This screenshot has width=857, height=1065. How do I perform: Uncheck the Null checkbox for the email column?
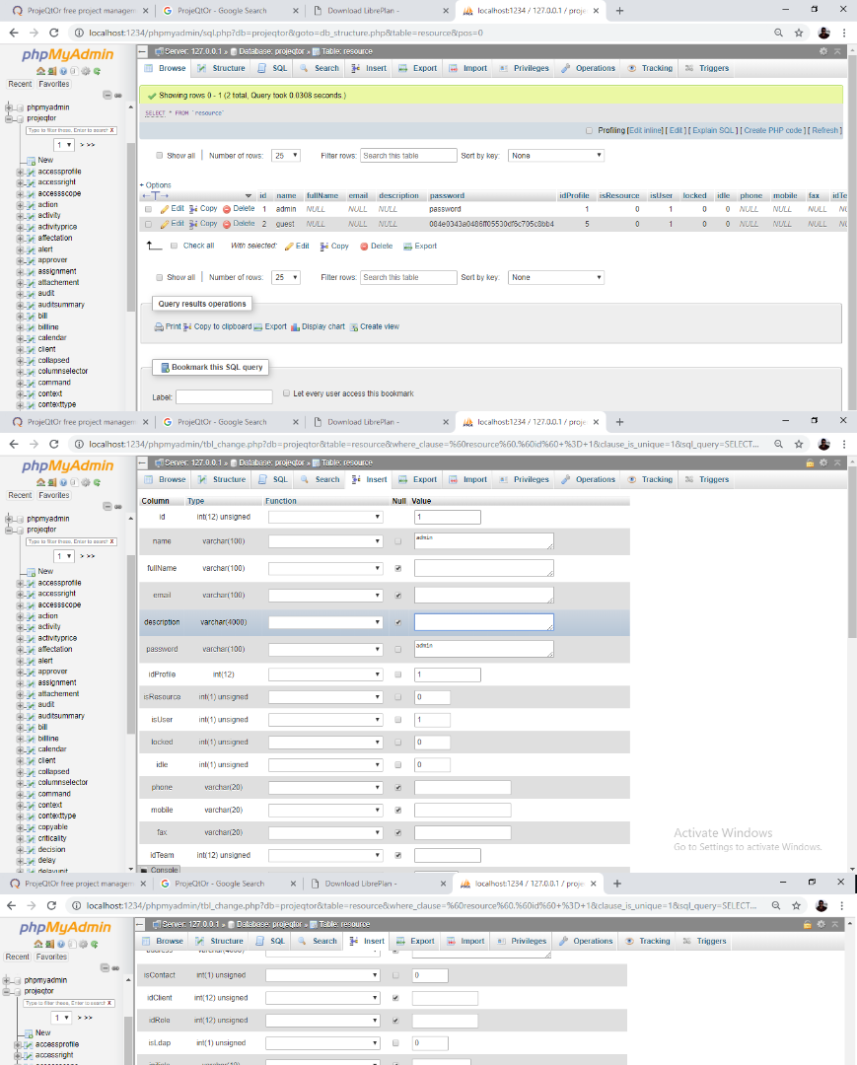click(x=397, y=596)
